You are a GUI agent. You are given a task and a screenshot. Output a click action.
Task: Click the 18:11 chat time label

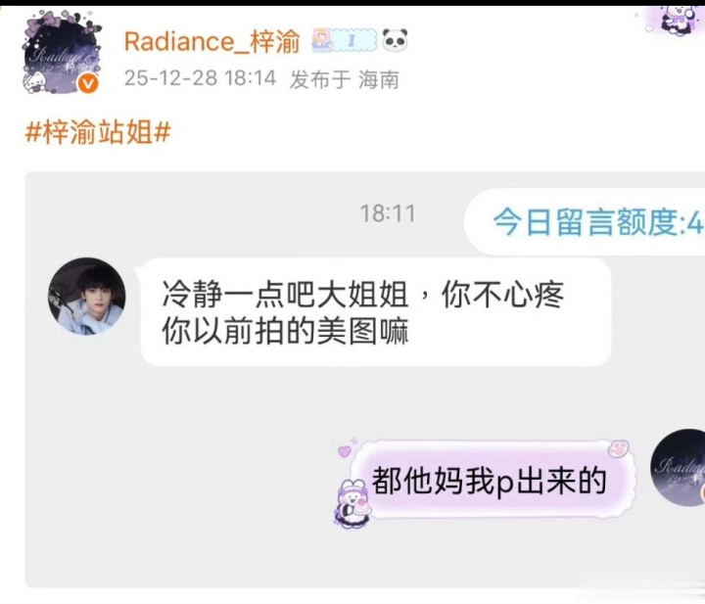[388, 213]
